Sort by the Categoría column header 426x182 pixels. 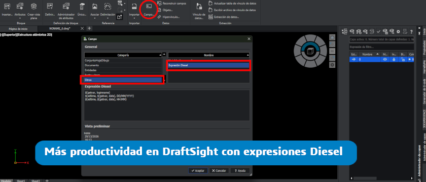[x=123, y=55]
